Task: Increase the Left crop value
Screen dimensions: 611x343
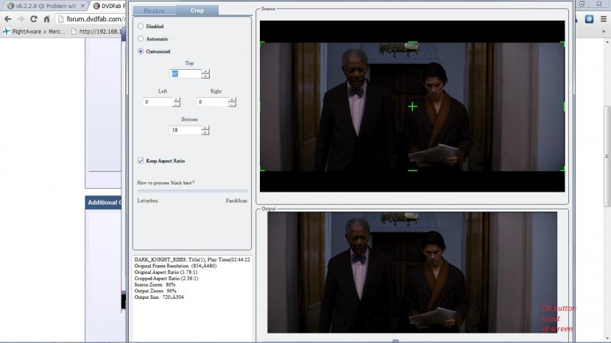Action: click(x=177, y=100)
